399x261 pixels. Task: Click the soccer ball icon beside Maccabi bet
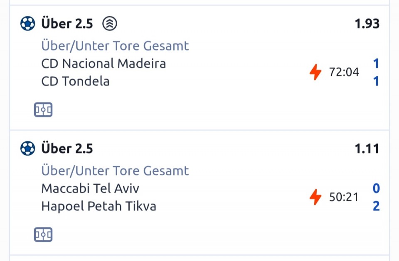27,148
